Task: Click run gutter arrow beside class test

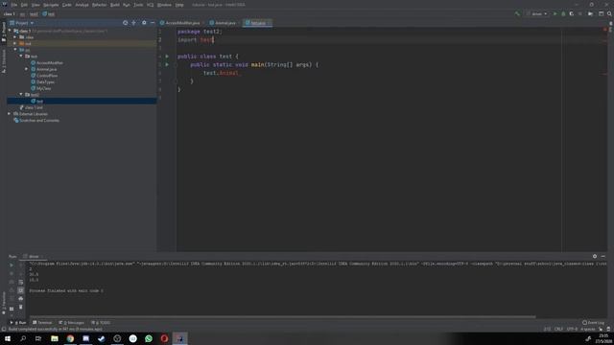Action: point(167,57)
